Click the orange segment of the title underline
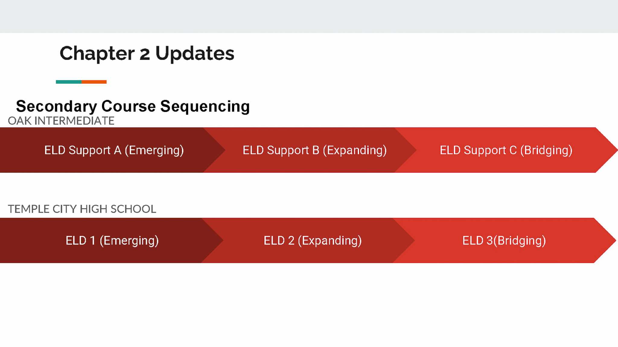This screenshot has width=618, height=347. [x=94, y=82]
